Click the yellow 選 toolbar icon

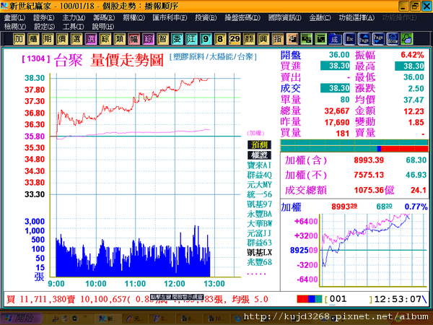pos(76,39)
